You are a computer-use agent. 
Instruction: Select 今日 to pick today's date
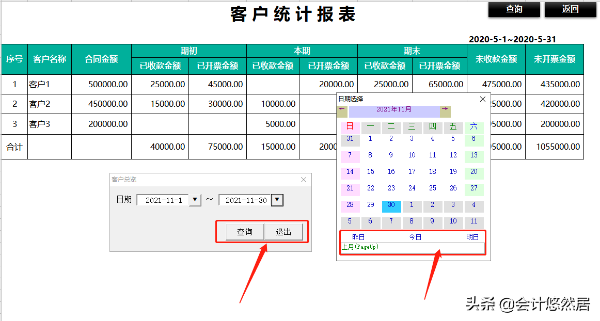pyautogui.click(x=416, y=237)
